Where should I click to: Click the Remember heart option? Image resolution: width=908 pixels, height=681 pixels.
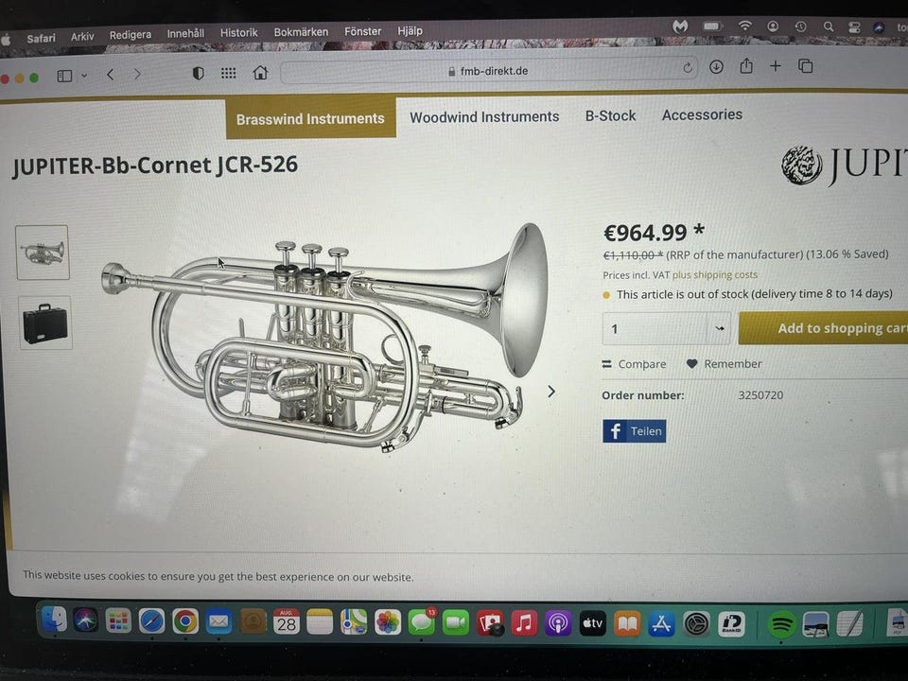point(724,363)
